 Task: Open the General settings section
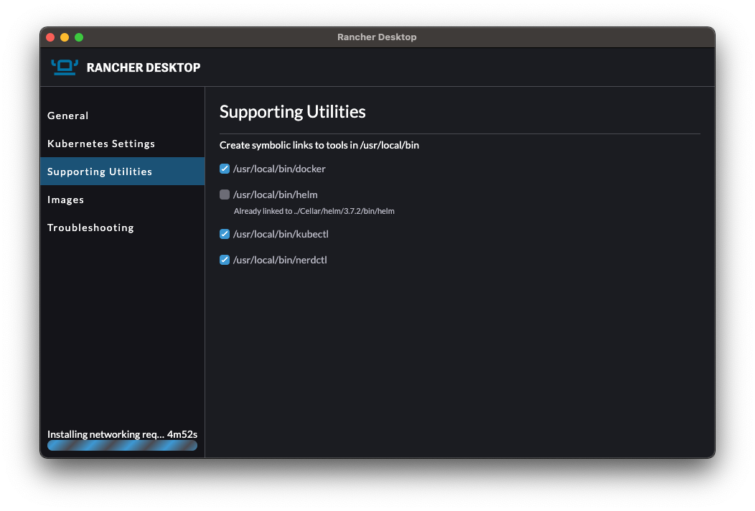click(68, 116)
